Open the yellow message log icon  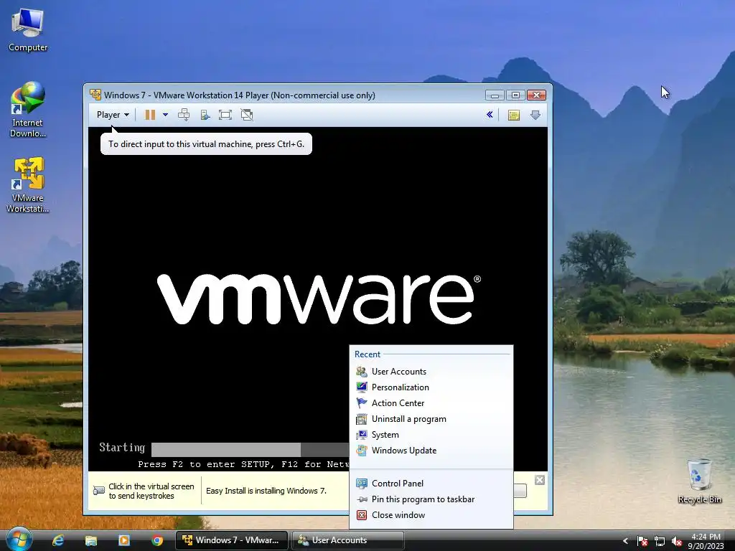point(514,115)
